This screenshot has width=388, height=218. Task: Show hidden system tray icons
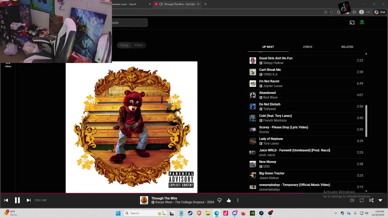point(336,213)
